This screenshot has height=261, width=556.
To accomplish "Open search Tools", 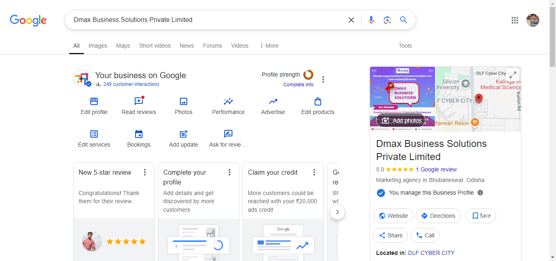I will pyautogui.click(x=405, y=46).
